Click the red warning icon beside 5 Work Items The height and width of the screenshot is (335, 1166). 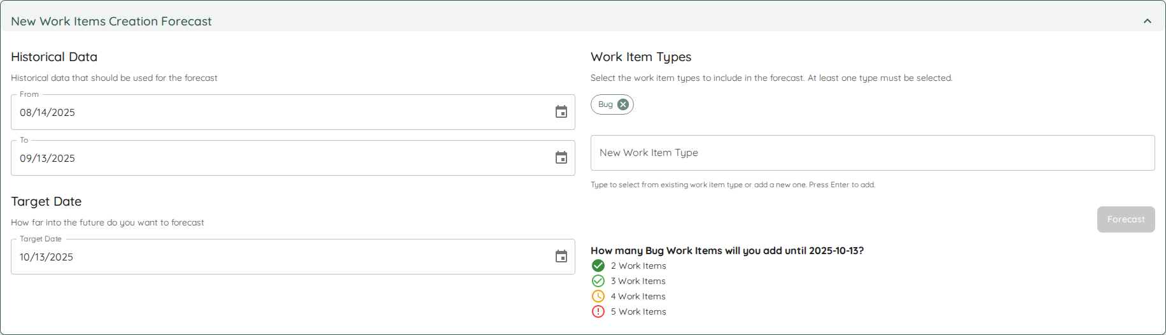[598, 311]
